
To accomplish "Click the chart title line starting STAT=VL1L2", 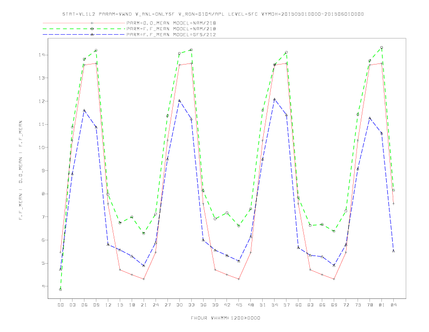I will [x=213, y=14].
